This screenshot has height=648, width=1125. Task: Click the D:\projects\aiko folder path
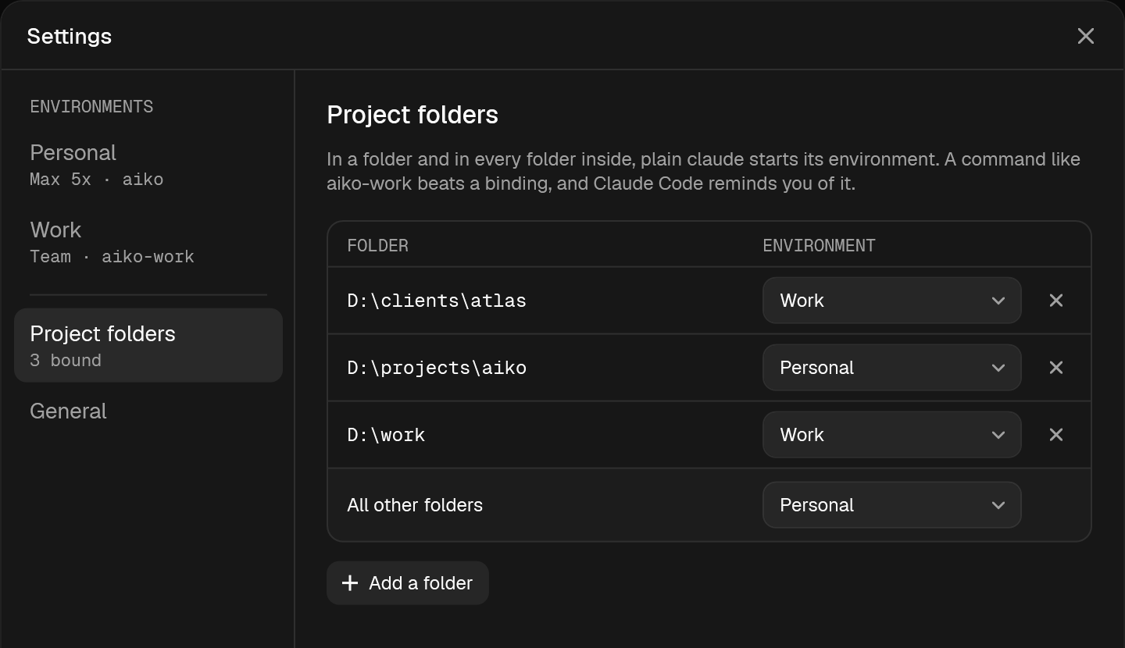[x=437, y=368]
